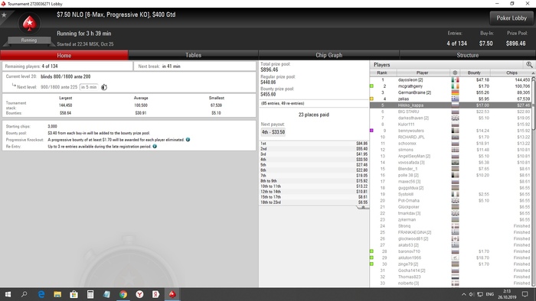Select player Kulor111 row
This screenshot has width=536, height=301.
pos(450,125)
